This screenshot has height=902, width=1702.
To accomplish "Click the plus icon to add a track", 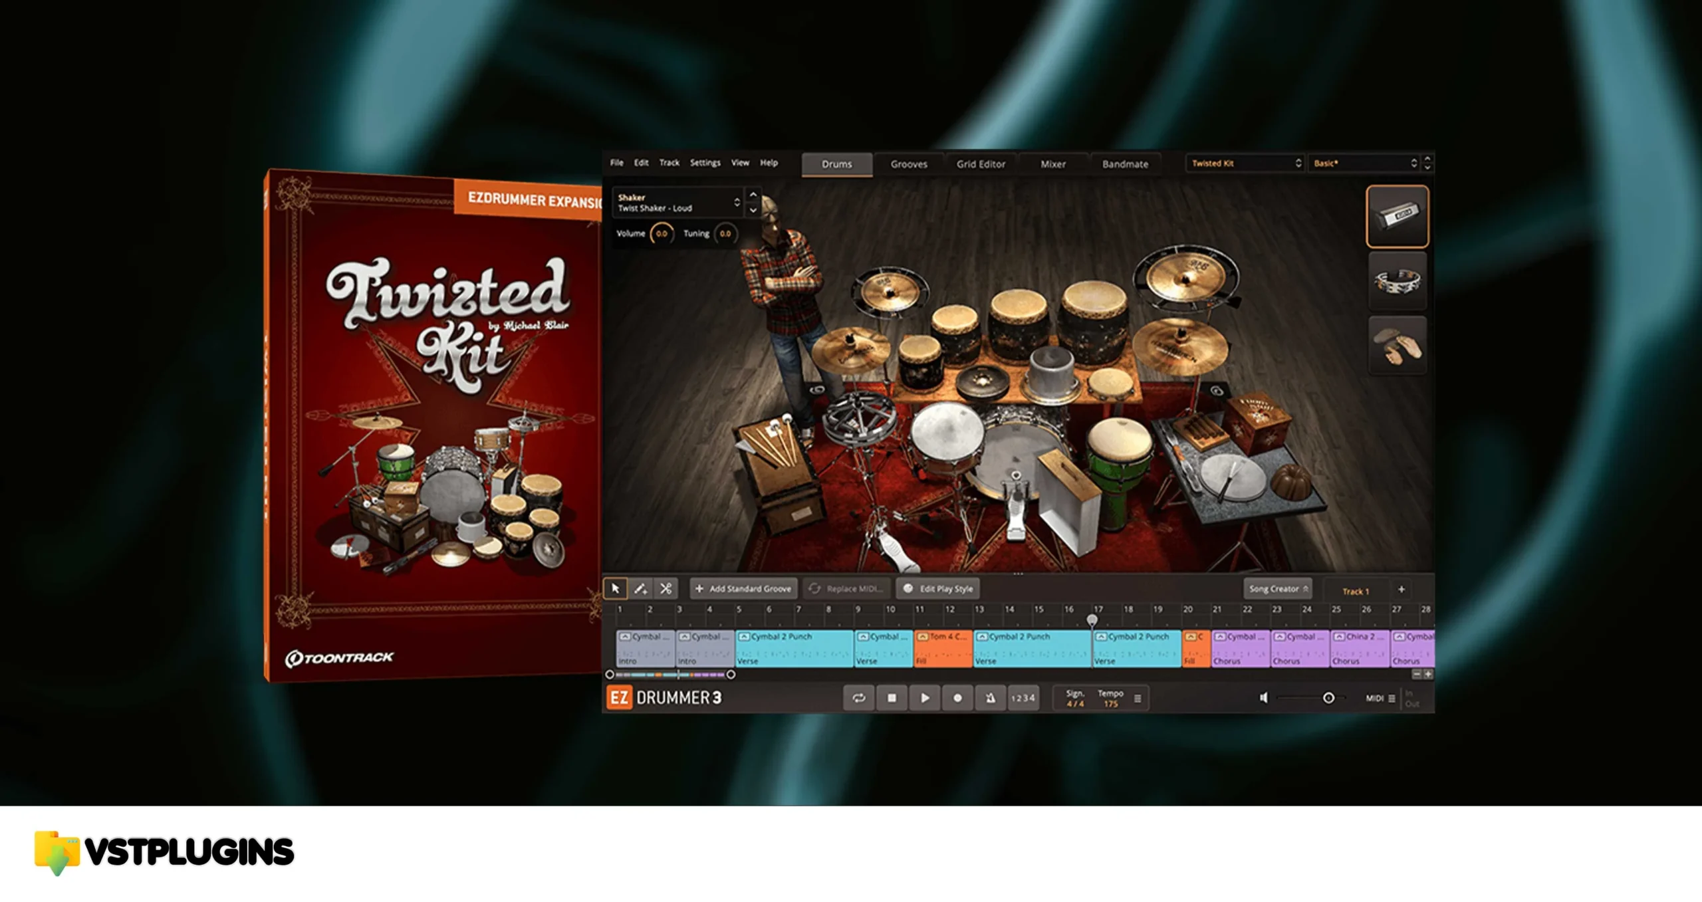I will 1401,590.
